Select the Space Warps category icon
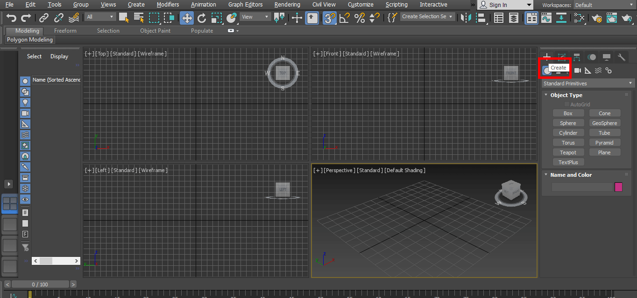 (598, 70)
